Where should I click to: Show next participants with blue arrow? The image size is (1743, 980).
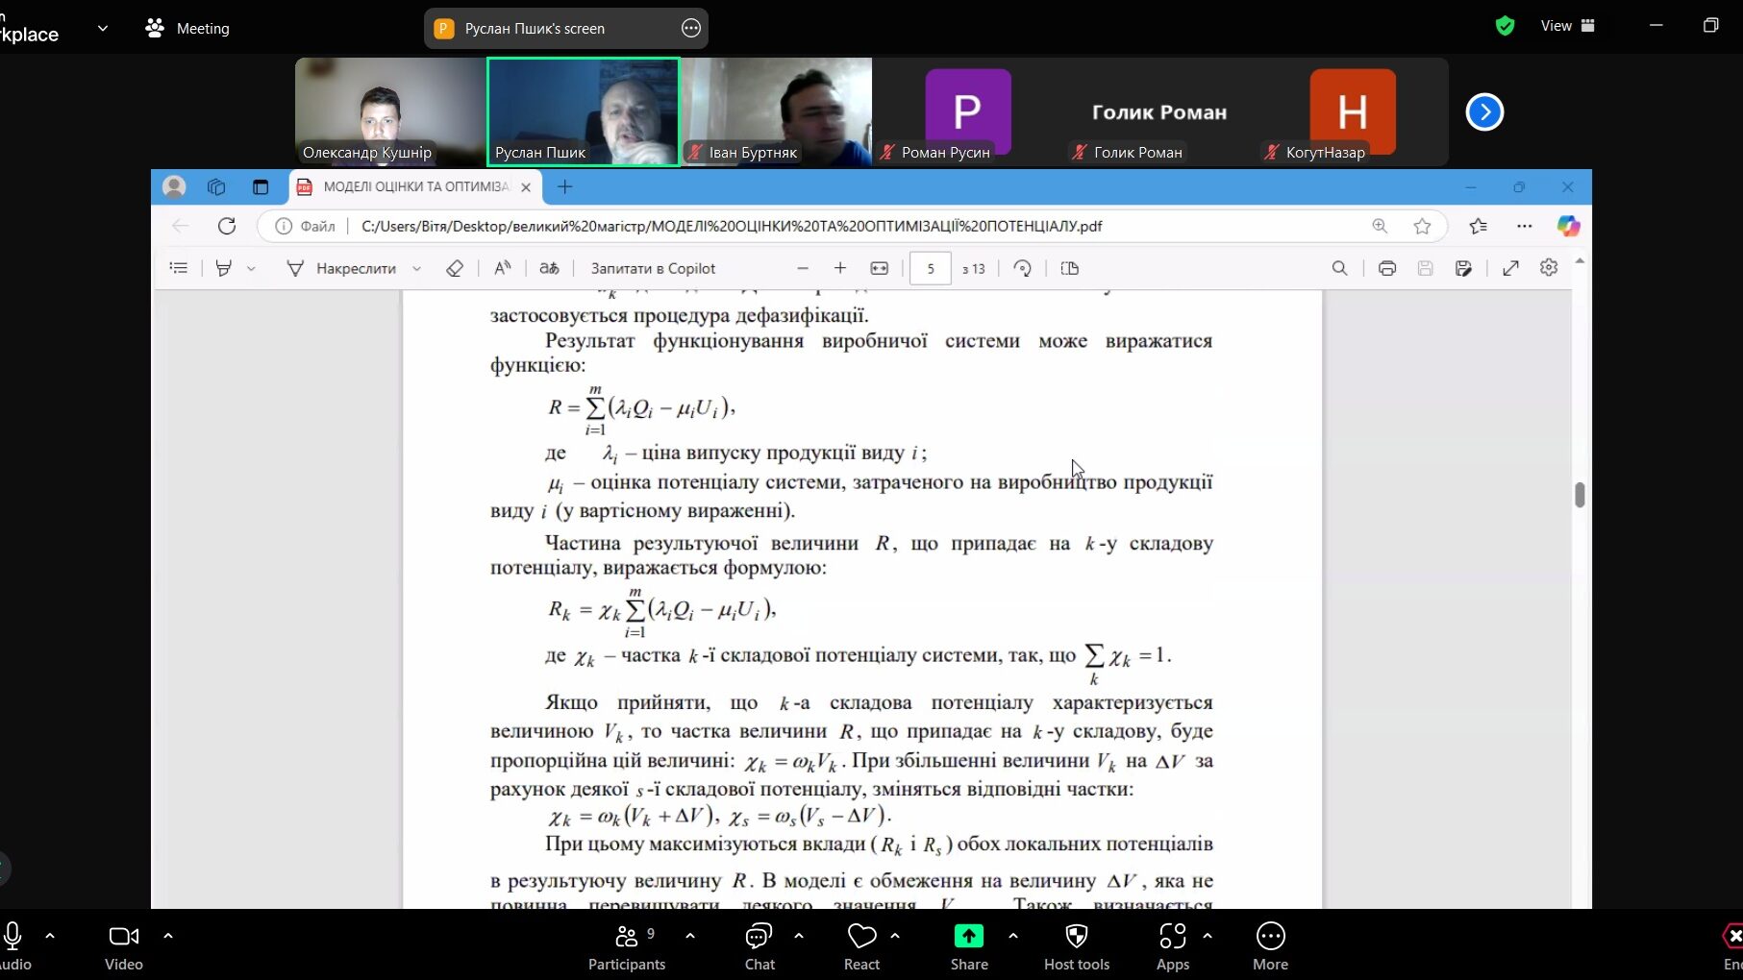click(1484, 112)
